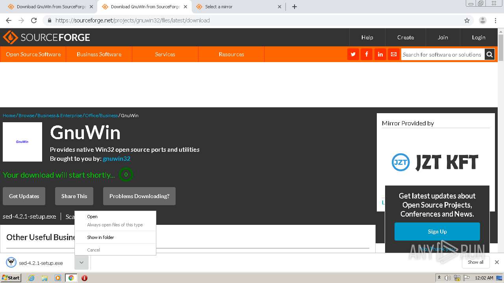This screenshot has height=283, width=504.
Task: Click Join in the header
Action: [443, 37]
